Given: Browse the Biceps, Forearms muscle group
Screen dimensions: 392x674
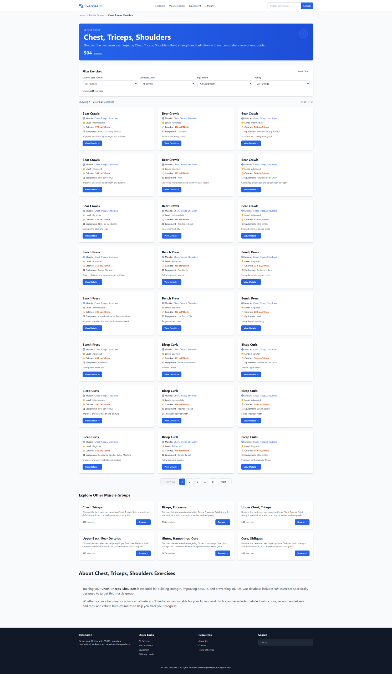Looking at the screenshot, I should pyautogui.click(x=222, y=522).
